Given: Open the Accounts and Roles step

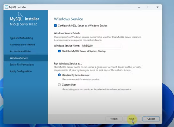Looking at the screenshot, I should click(20, 51).
